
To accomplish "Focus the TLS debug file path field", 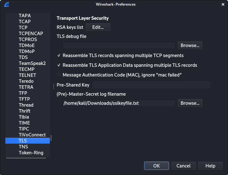I will point(119,45).
